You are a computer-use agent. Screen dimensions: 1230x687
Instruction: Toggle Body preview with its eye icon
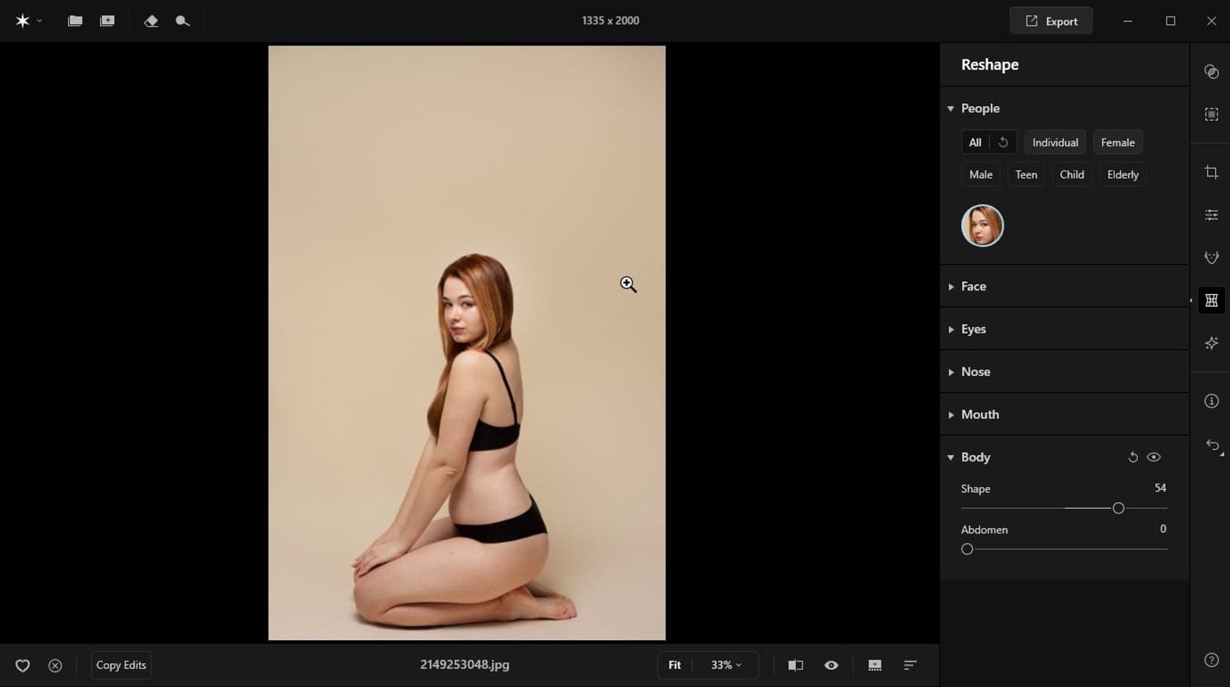coord(1155,457)
